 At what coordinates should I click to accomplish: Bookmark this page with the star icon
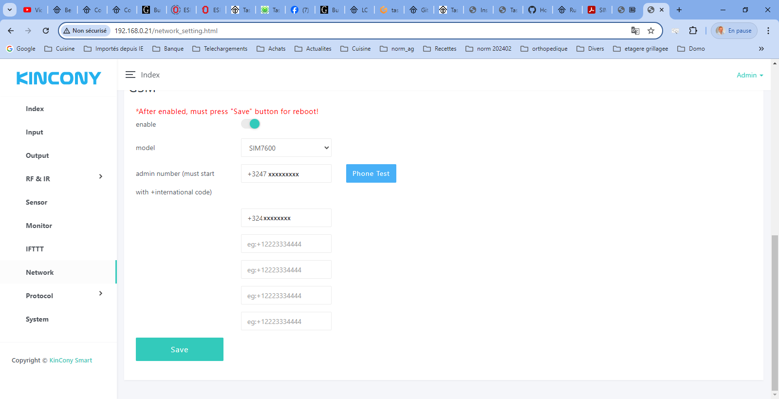tap(651, 31)
